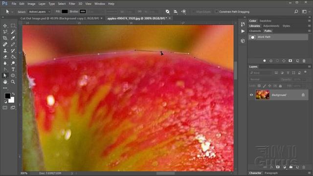Image resolution: width=313 pixels, height=176 pixels.
Task: Select the History Brush tool
Action: click(13, 51)
